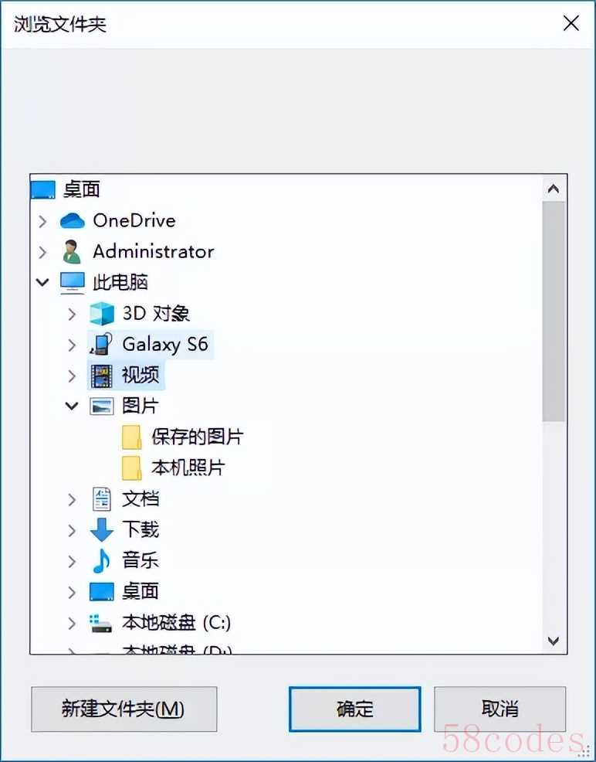Click the 取消 button

coord(500,709)
